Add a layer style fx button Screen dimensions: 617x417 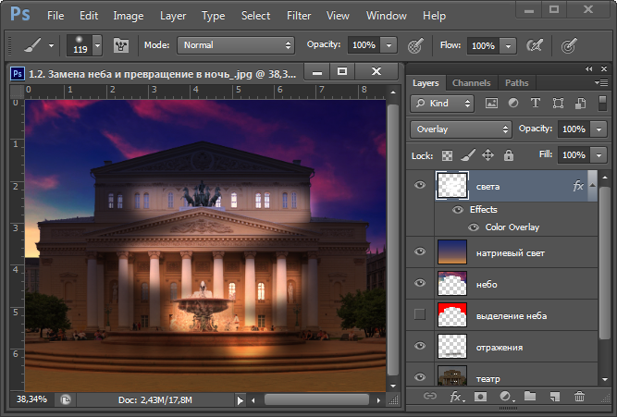coord(456,397)
